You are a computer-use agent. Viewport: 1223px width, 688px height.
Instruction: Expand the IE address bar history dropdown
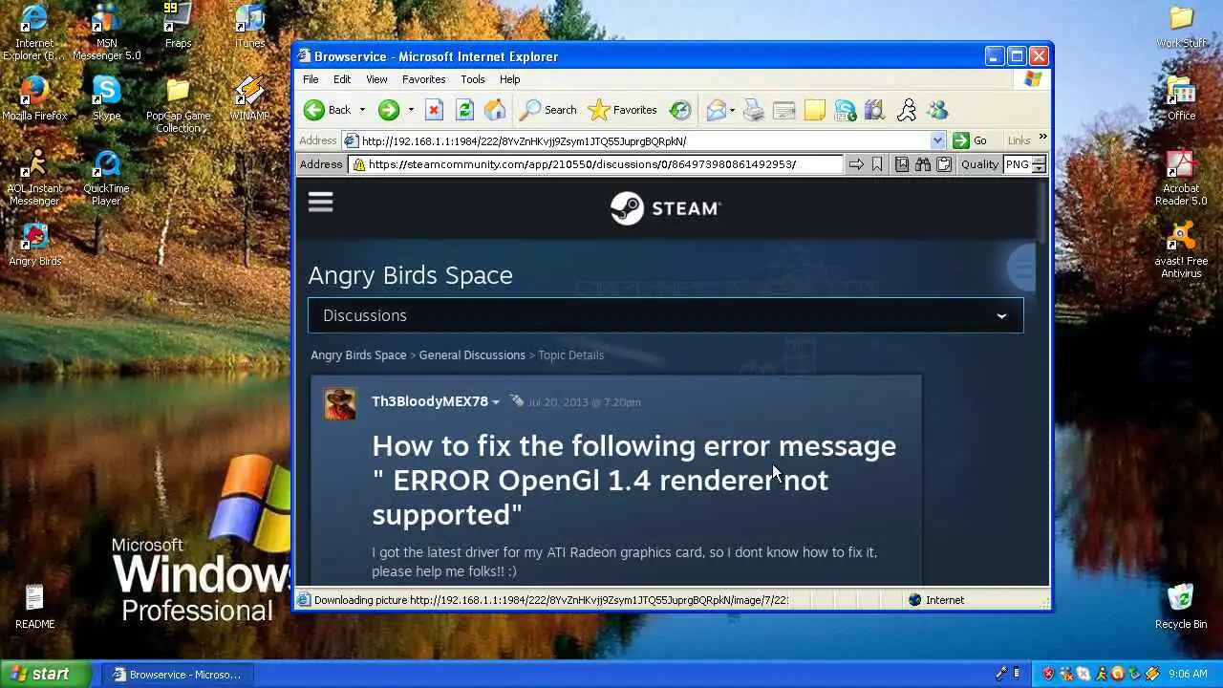937,140
